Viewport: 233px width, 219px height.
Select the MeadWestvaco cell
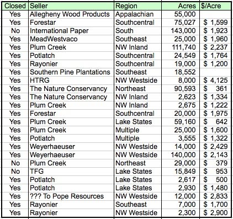pyautogui.click(x=71, y=39)
